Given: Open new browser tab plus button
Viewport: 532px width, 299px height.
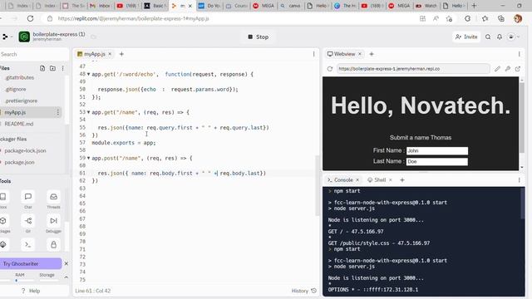Looking at the screenshot, I should [x=474, y=6].
